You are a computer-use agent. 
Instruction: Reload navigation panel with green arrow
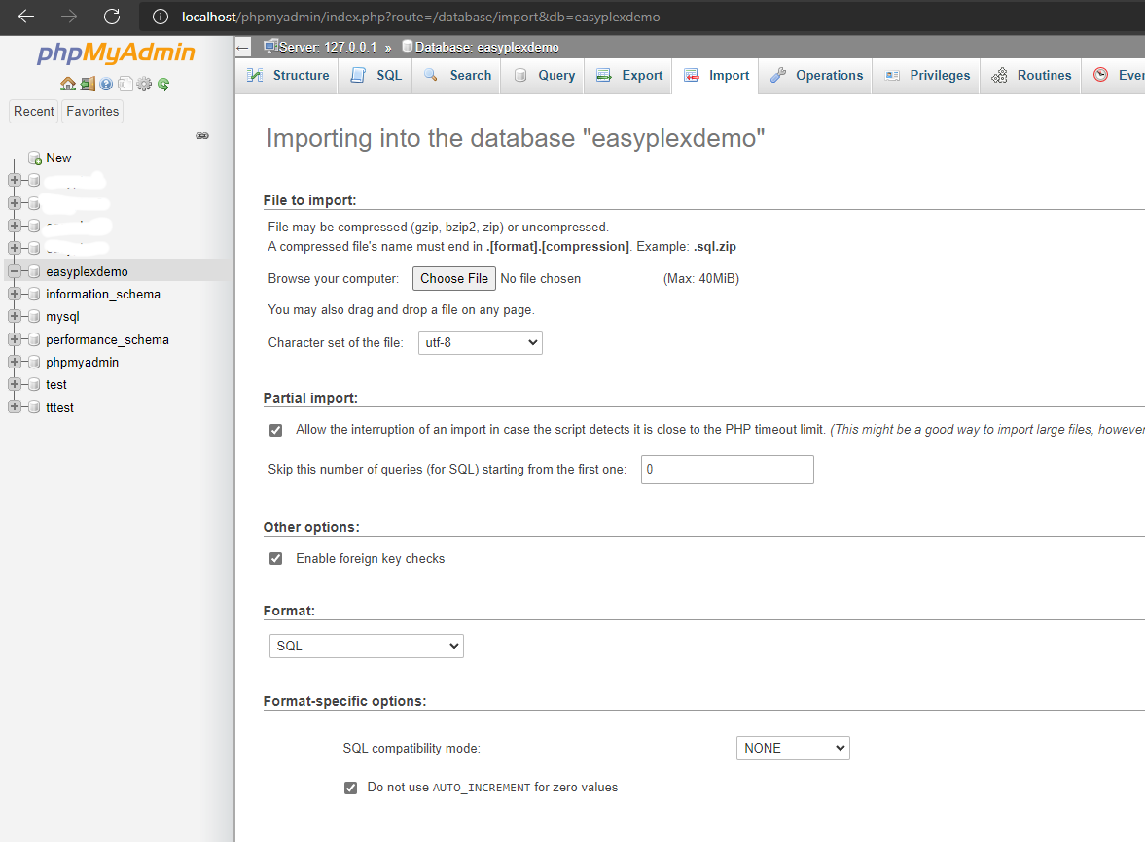click(163, 85)
